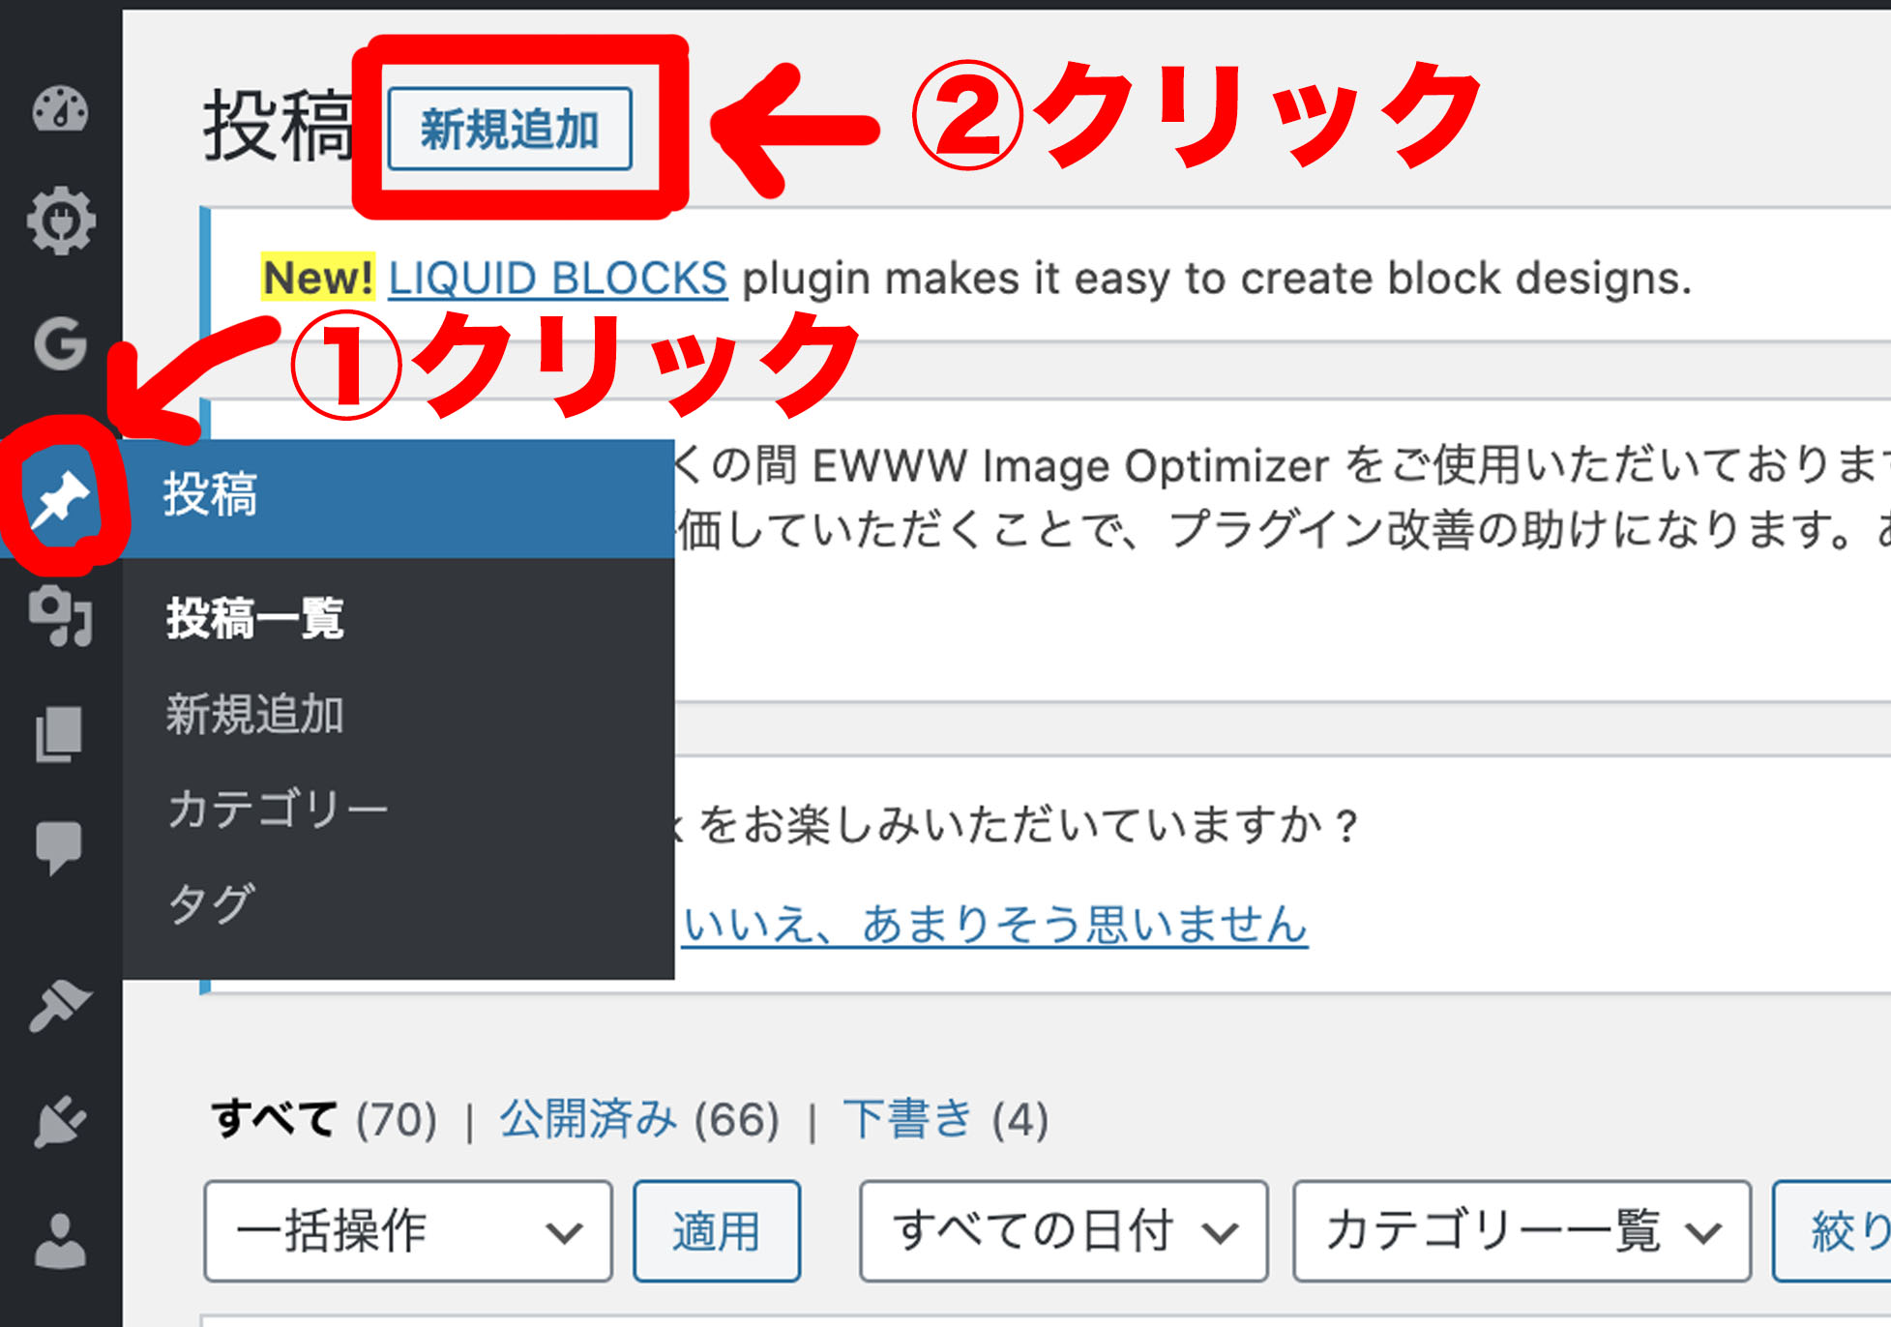Click the 適用 apply button
The width and height of the screenshot is (1891, 1327).
coord(716,1231)
